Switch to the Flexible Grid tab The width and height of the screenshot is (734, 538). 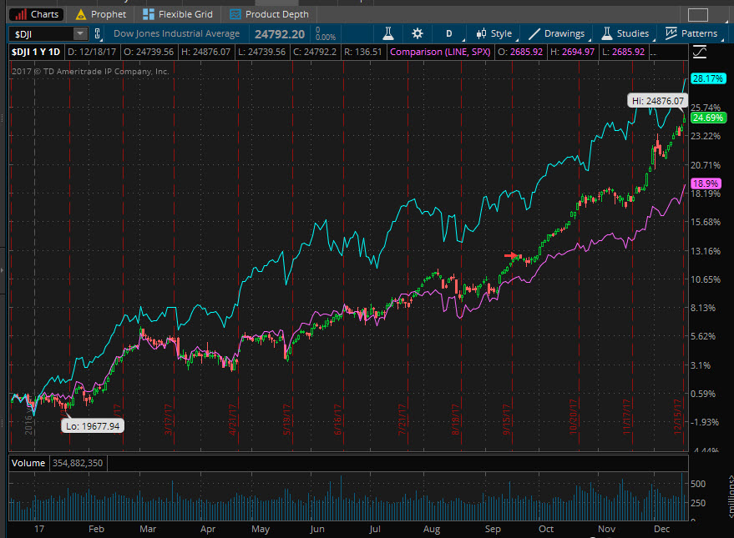178,14
